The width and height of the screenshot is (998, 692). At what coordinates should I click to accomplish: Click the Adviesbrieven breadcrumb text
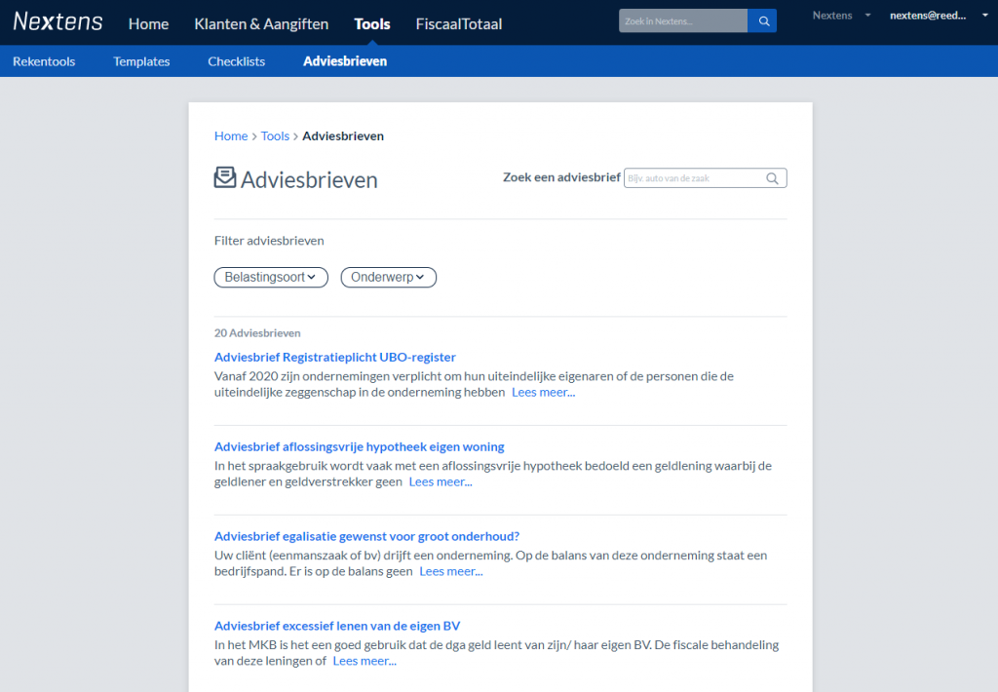coord(343,135)
